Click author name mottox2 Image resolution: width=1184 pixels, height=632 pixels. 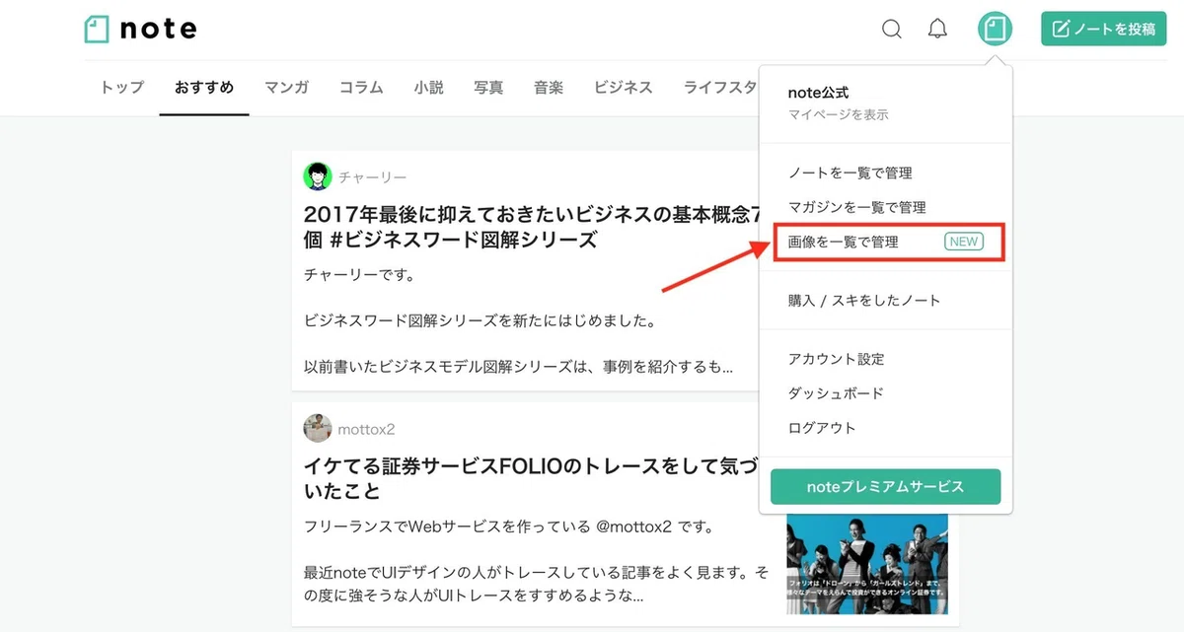366,429
